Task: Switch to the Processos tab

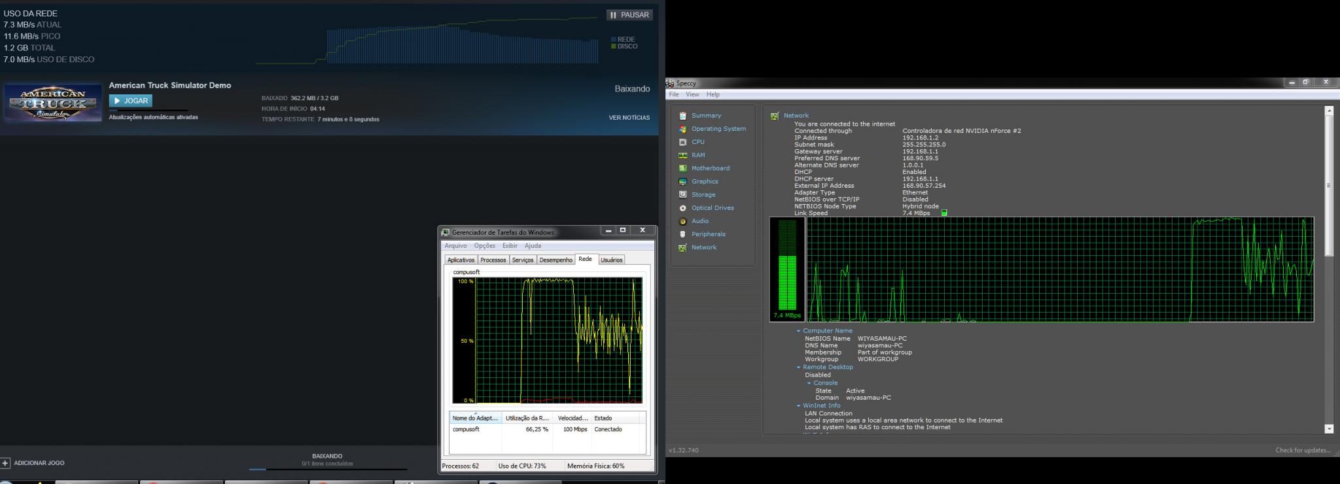Action: (493, 260)
